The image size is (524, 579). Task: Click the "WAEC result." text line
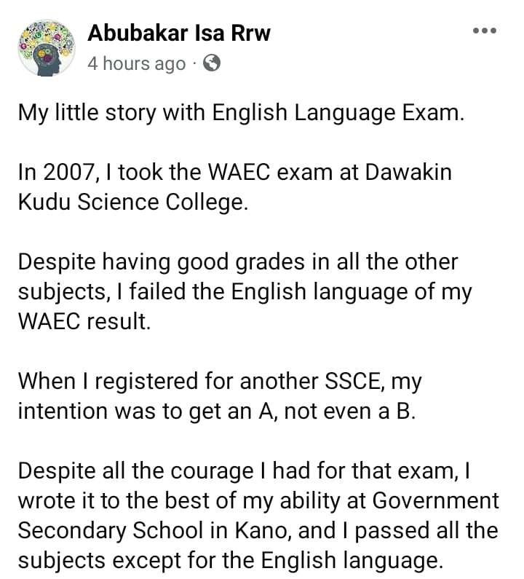pos(84,321)
